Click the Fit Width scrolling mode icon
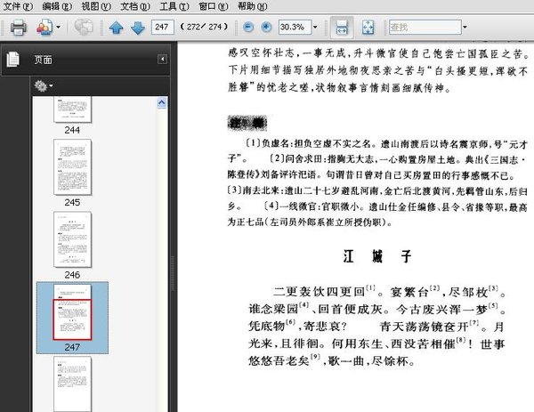The image size is (534, 412). pos(343,28)
